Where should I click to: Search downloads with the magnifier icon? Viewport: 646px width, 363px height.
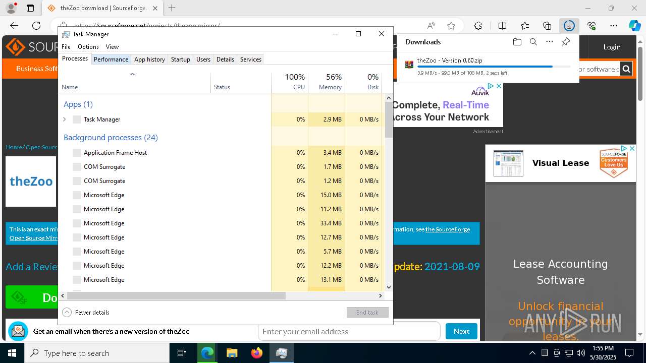tap(533, 42)
